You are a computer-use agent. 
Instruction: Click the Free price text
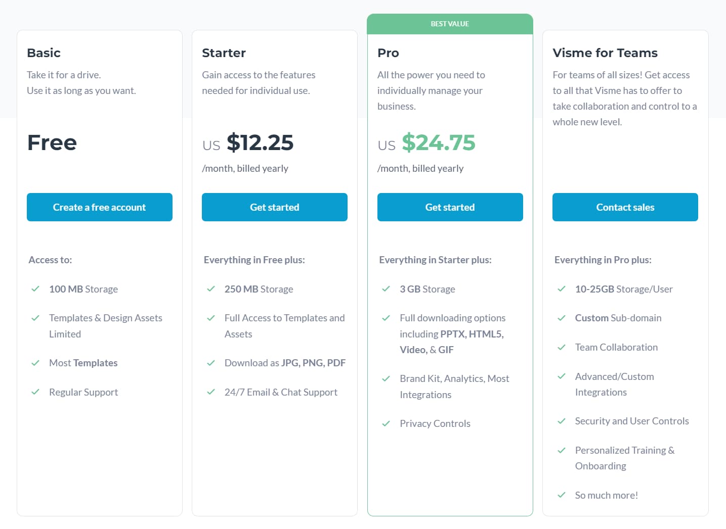click(52, 143)
